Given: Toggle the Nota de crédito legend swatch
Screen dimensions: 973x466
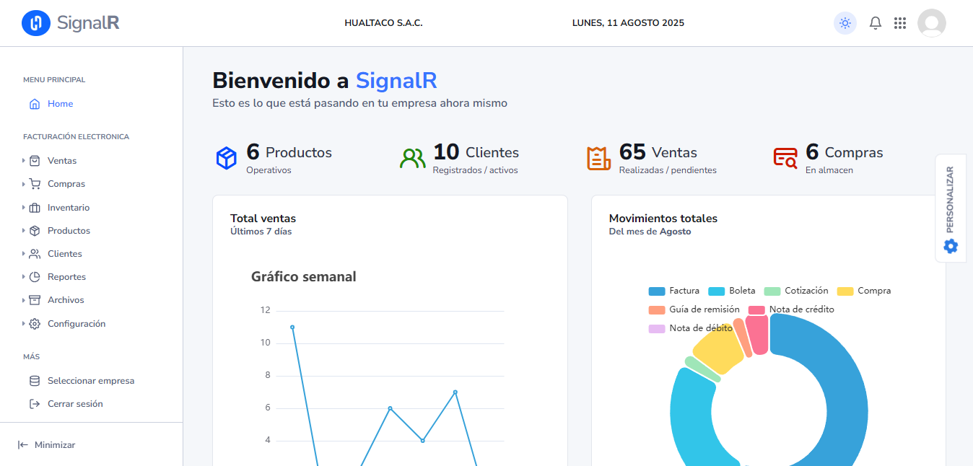Looking at the screenshot, I should coord(756,310).
